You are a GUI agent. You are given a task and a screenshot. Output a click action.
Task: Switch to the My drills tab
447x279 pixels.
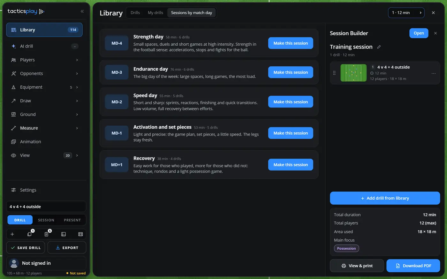point(155,13)
